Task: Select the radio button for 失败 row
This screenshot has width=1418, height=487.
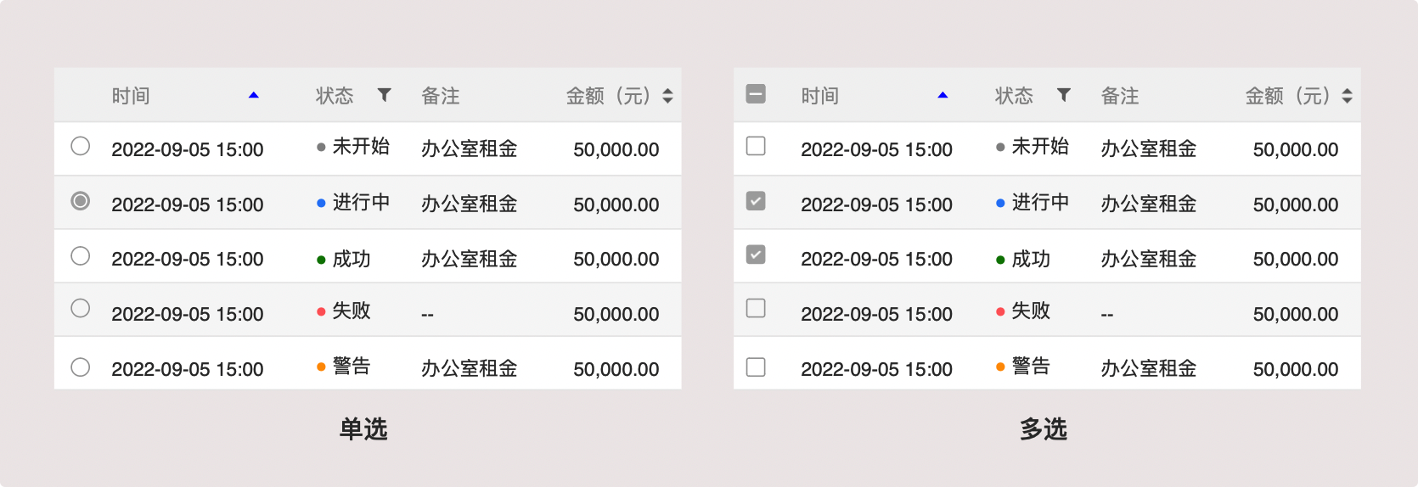Action: (x=81, y=308)
